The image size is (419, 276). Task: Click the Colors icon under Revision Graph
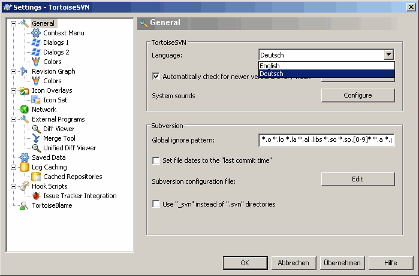tap(36, 81)
